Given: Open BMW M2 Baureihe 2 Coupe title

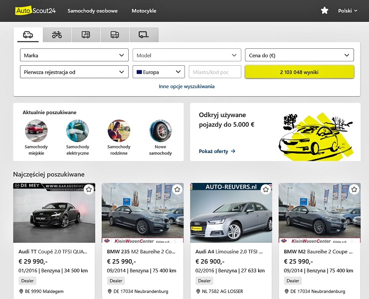Looking at the screenshot, I should pos(319,252).
